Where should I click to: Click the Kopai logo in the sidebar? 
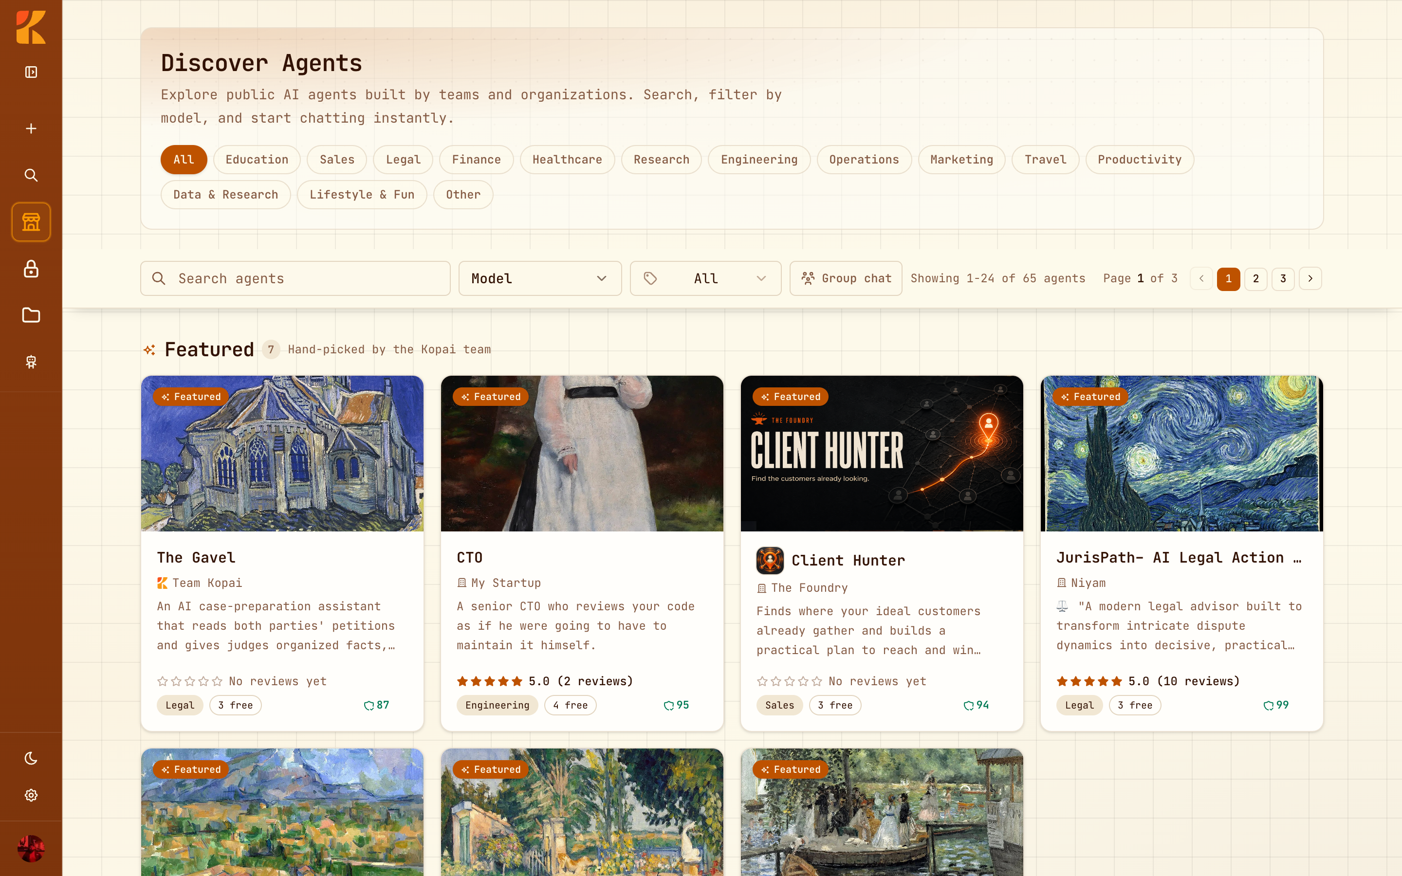tap(31, 27)
